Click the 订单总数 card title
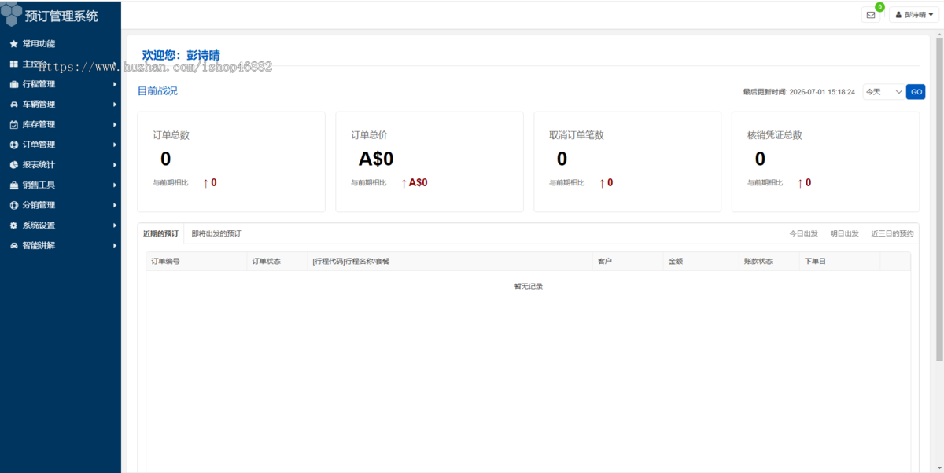This screenshot has height=473, width=944. (x=171, y=135)
